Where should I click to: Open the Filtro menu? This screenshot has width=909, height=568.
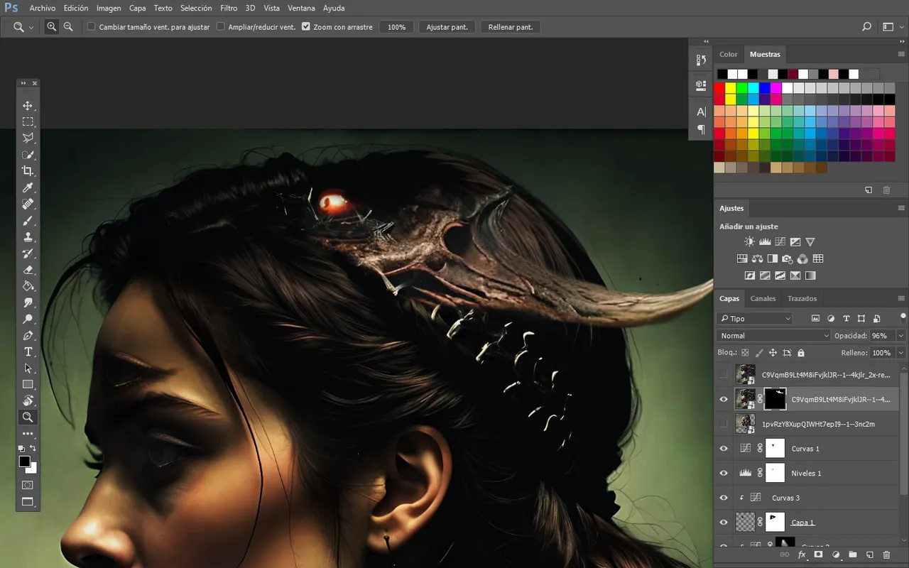(x=229, y=8)
